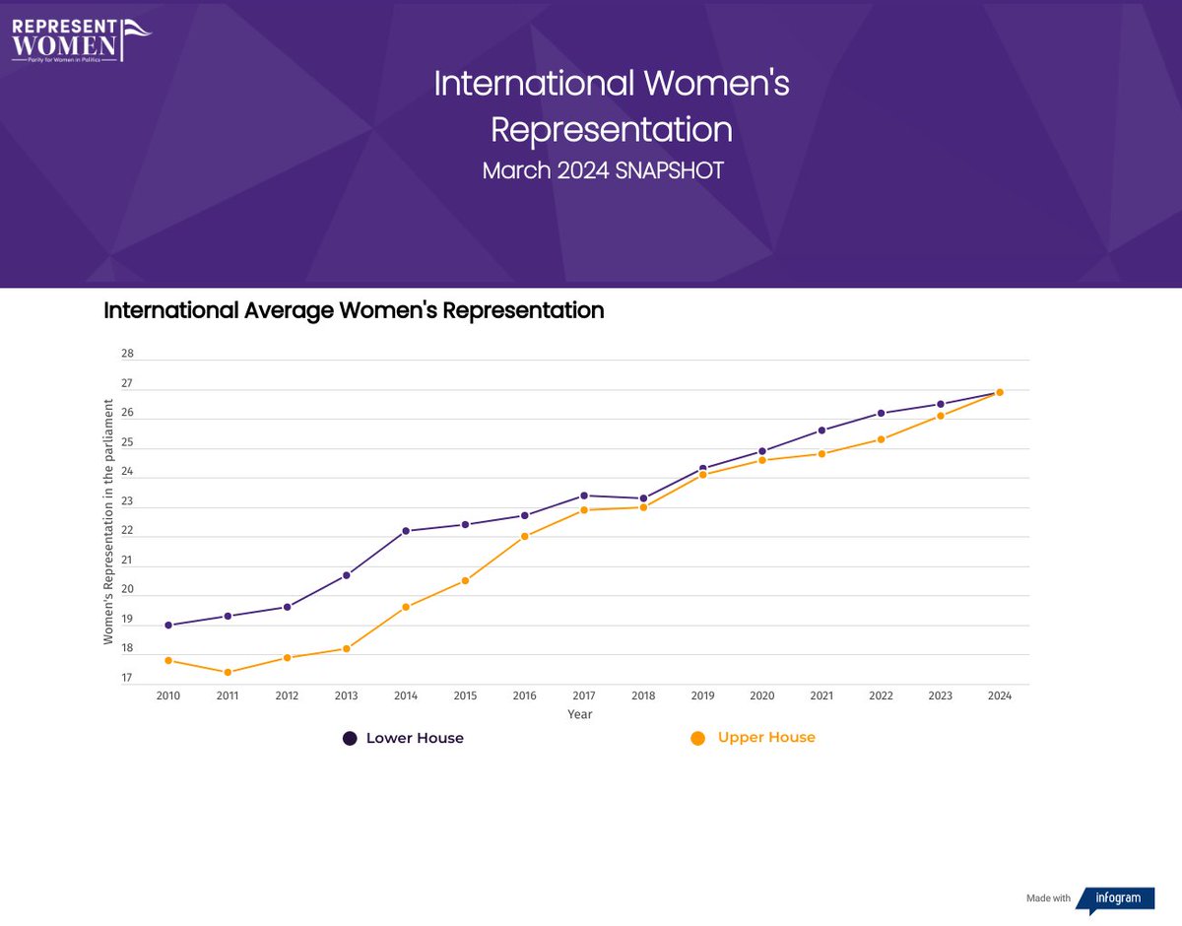
Task: Select the Lower House 2014 data point
Action: pos(406,531)
